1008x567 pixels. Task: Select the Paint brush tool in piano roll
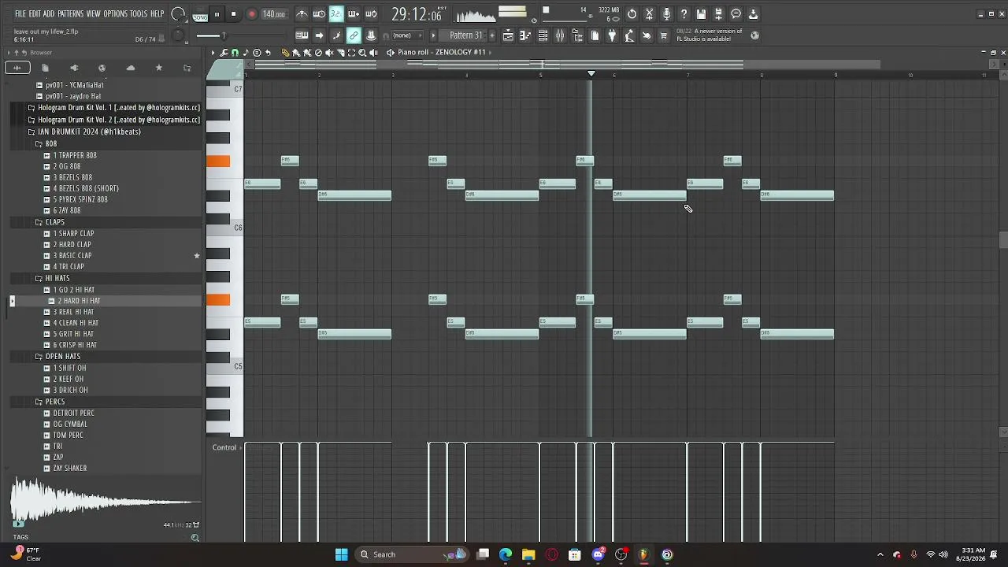297,53
